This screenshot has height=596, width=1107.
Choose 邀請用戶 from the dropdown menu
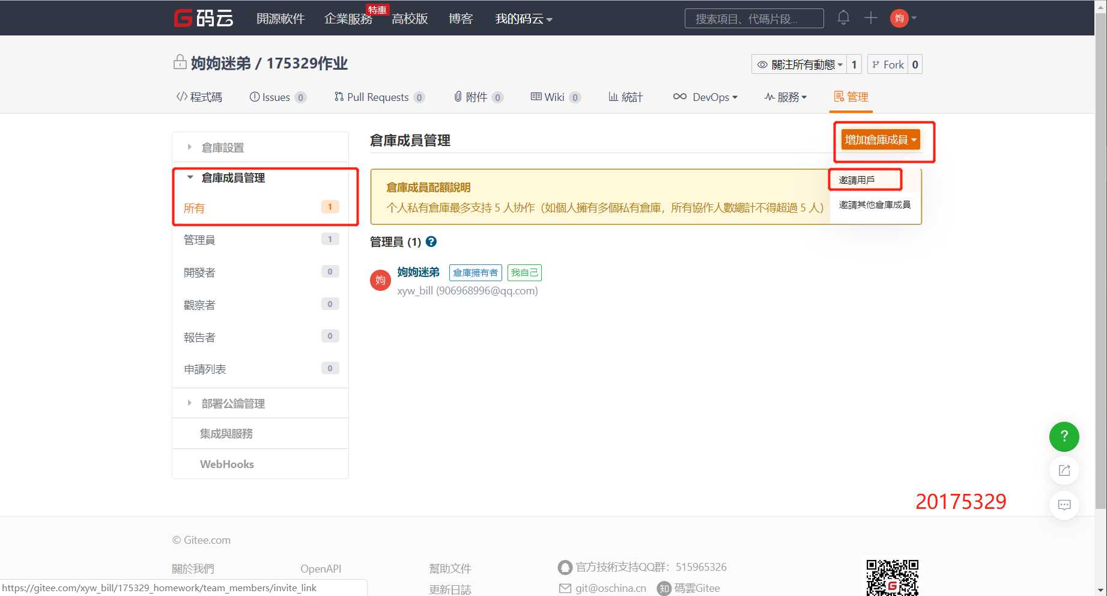click(875, 180)
